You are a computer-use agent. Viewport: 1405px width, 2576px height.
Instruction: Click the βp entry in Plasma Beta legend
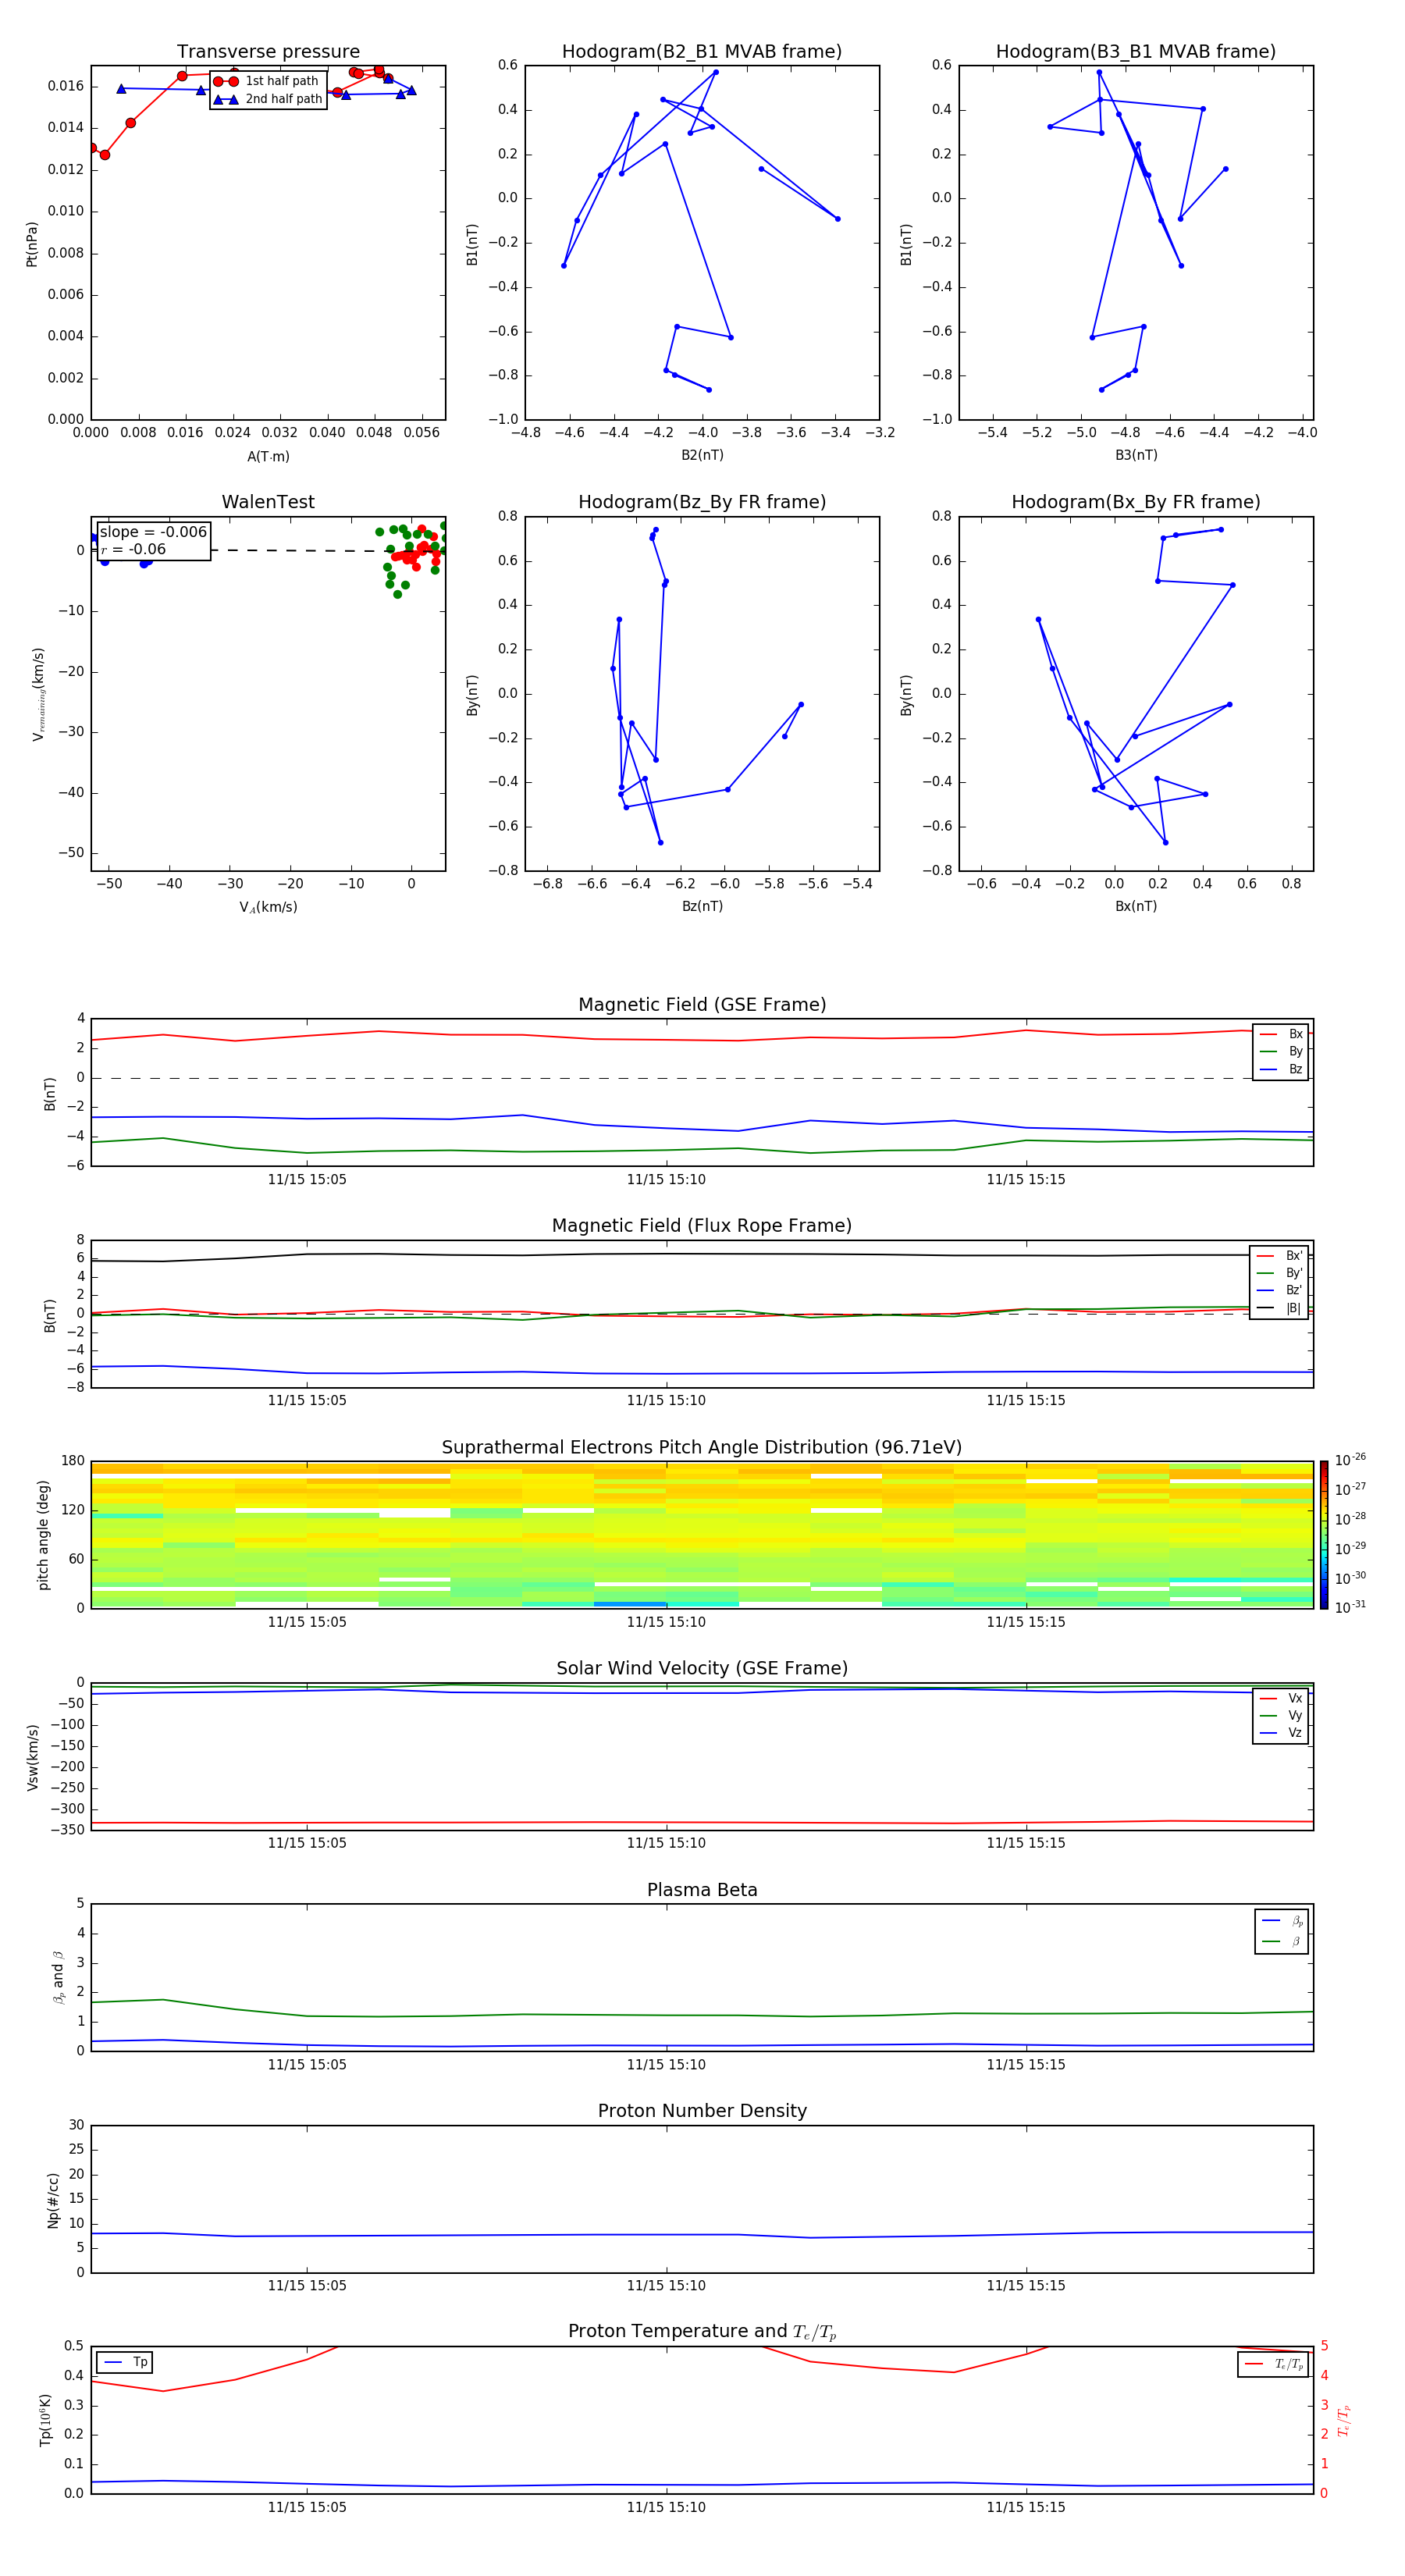click(x=1282, y=1921)
